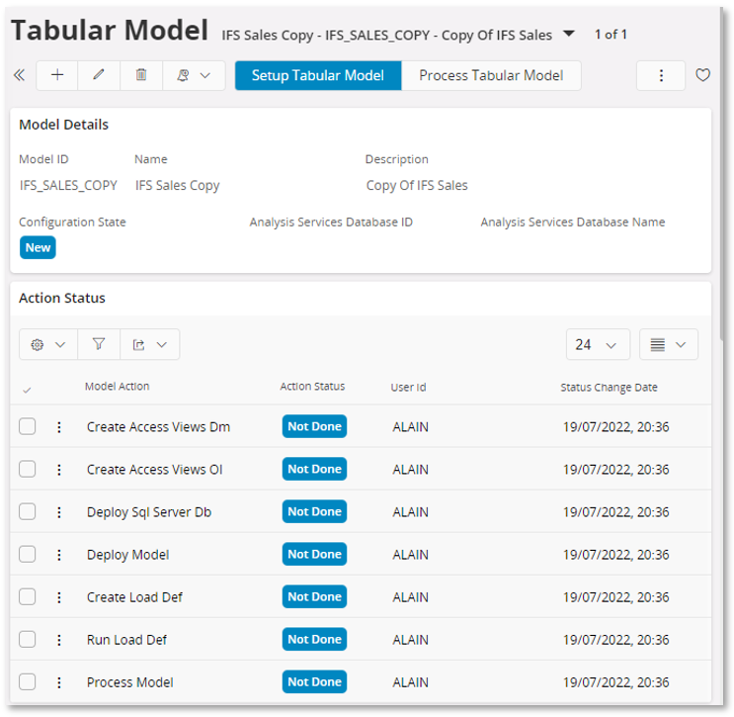This screenshot has width=734, height=717.
Task: Click Not Done badge for Deploy Sql Server Db
Action: point(314,511)
